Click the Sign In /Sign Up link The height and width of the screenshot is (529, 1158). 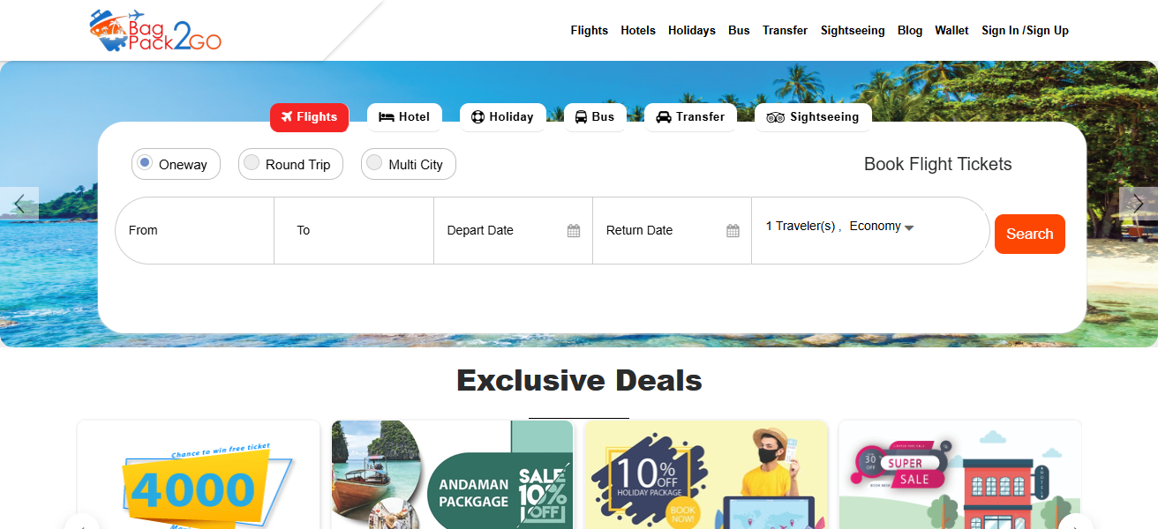pos(1026,31)
